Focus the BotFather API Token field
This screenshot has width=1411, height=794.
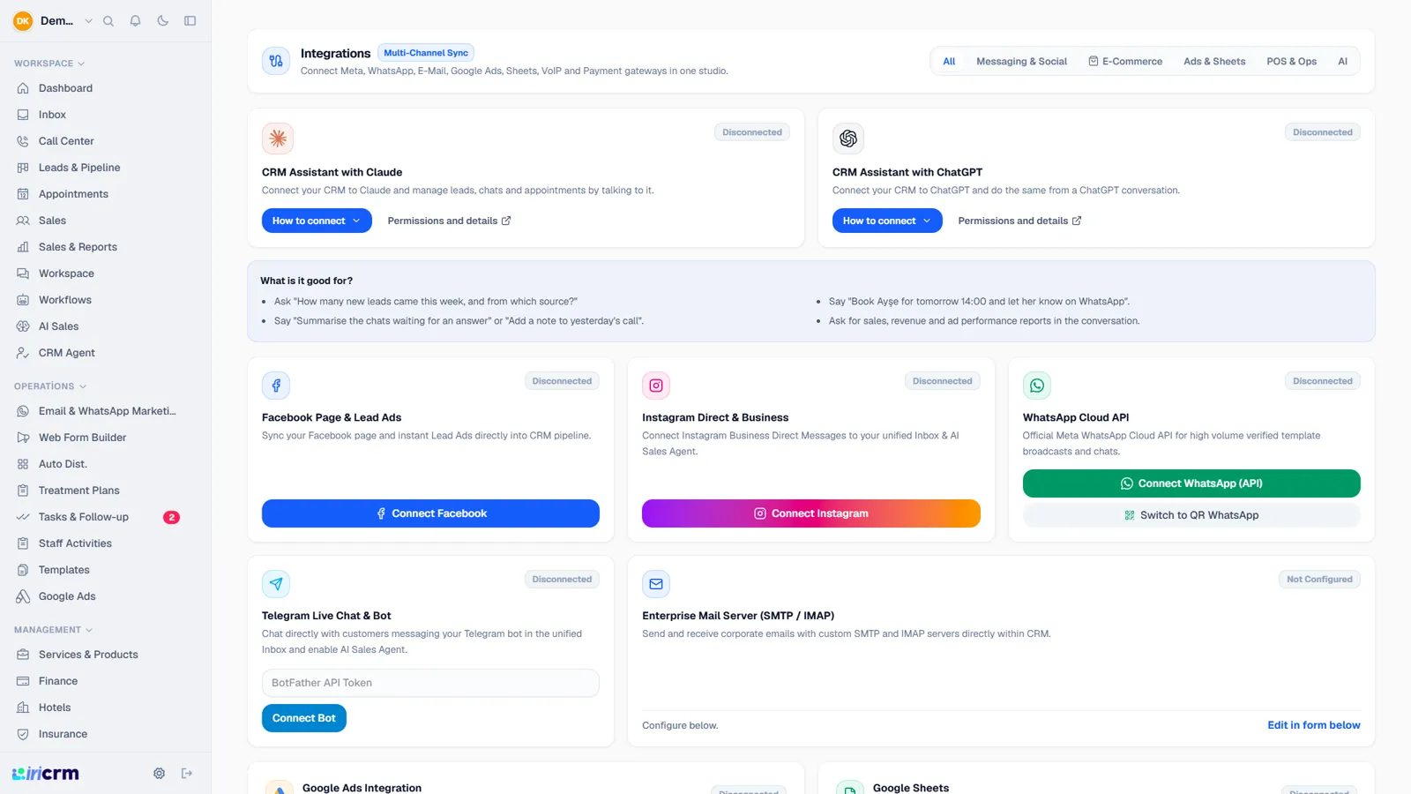(x=430, y=683)
